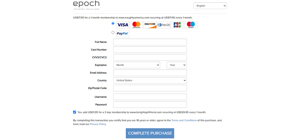This screenshot has width=300, height=139.
Task: Open the Terms and Conditions link
Action: [x=184, y=120]
